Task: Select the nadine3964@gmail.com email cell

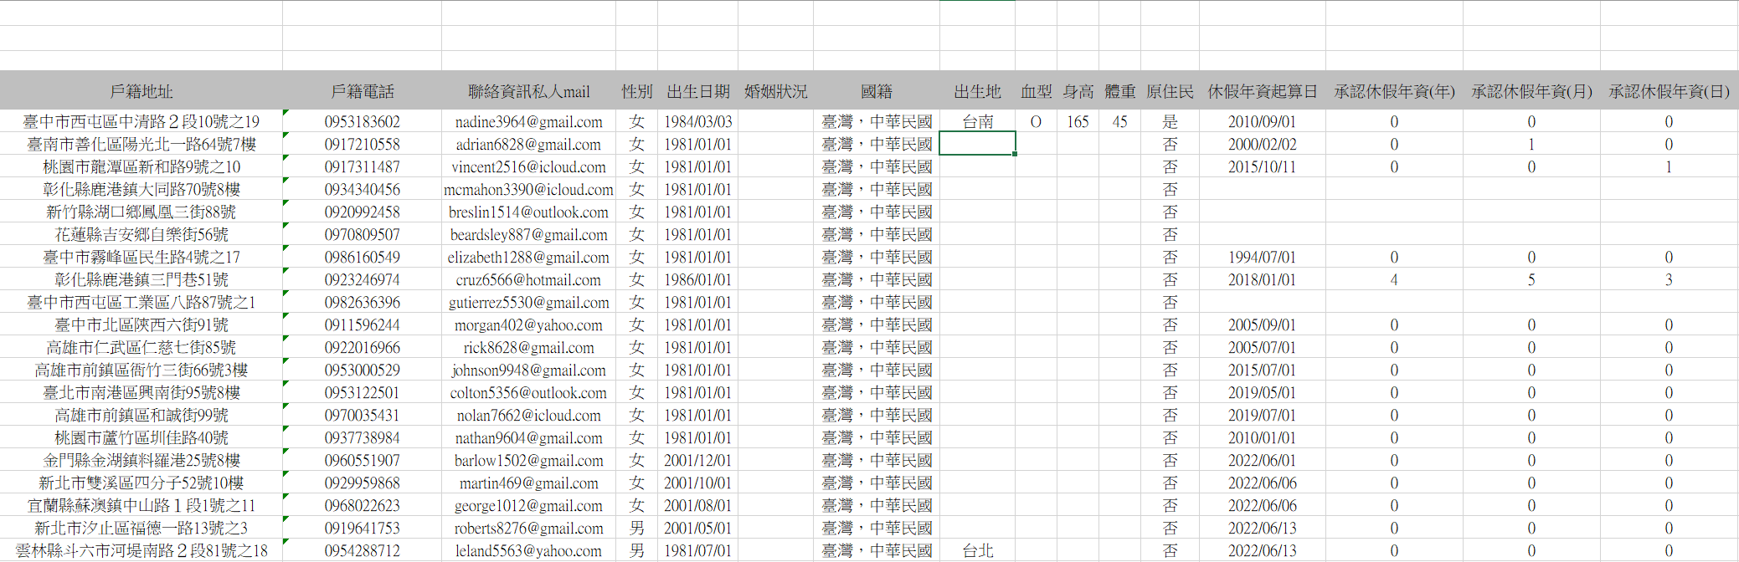Action: tap(528, 122)
